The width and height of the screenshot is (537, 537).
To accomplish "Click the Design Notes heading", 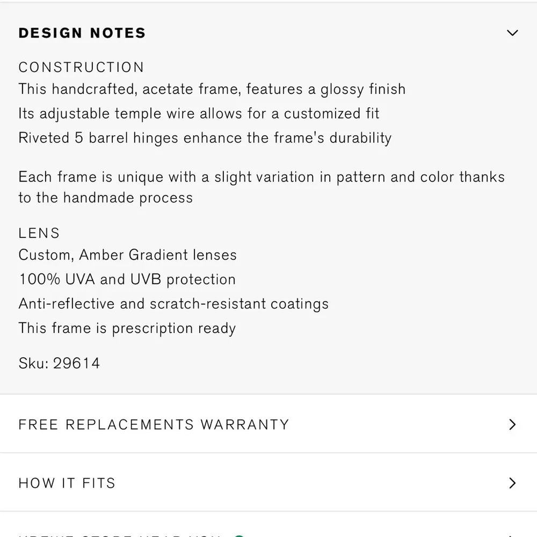I will [x=82, y=33].
